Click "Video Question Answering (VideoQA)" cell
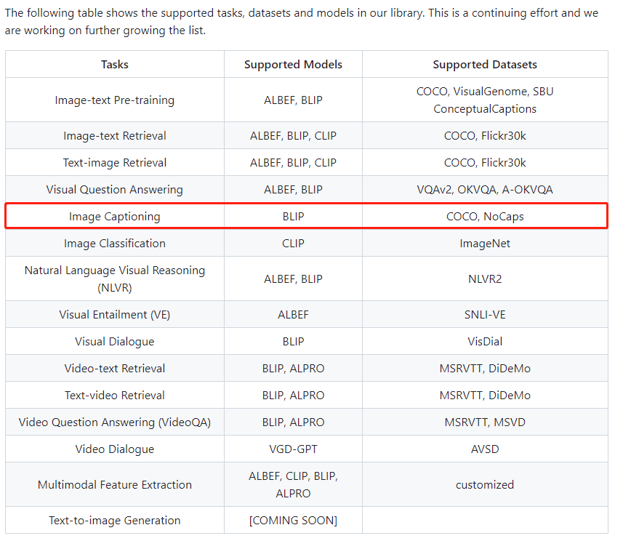The image size is (623, 541). click(x=115, y=422)
